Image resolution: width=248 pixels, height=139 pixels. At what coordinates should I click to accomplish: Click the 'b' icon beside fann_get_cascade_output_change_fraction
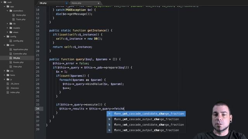click(109, 119)
